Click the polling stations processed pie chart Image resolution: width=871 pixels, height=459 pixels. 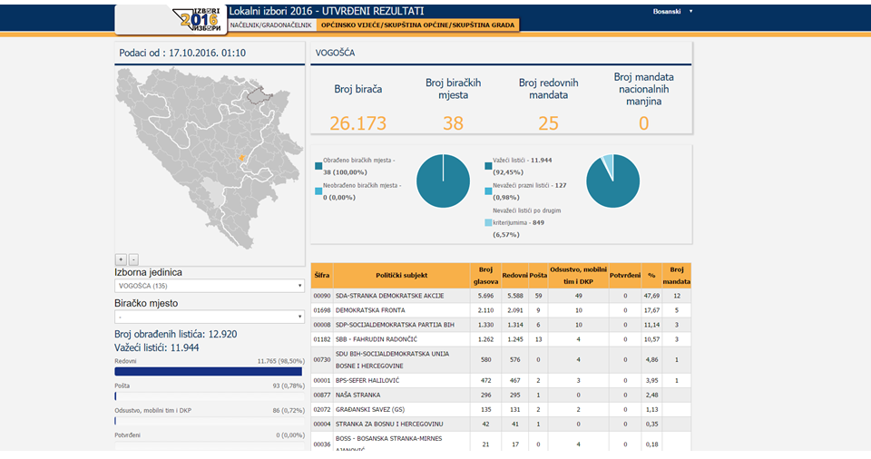tap(443, 181)
